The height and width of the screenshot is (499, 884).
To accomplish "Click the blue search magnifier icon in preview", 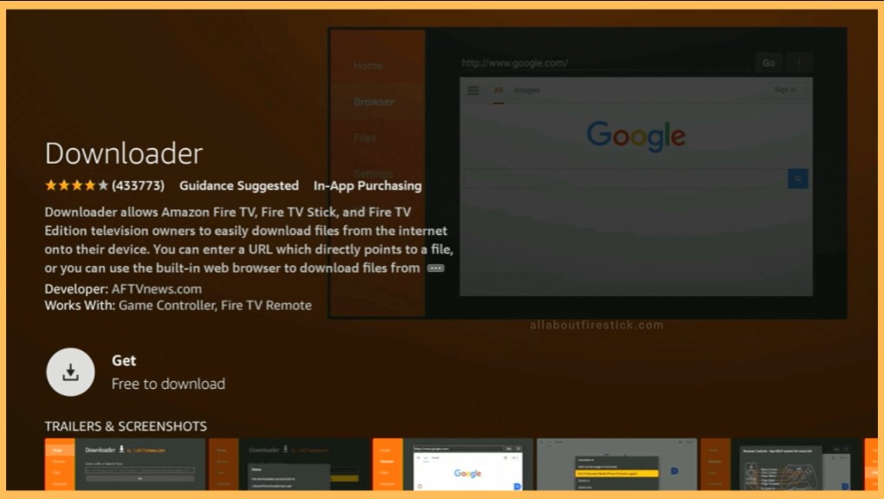I will (797, 179).
